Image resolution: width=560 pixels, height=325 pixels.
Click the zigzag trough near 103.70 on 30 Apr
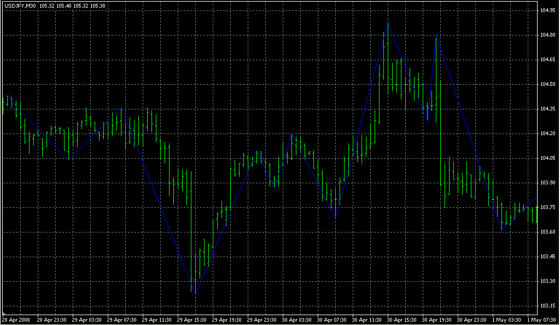click(x=335, y=217)
